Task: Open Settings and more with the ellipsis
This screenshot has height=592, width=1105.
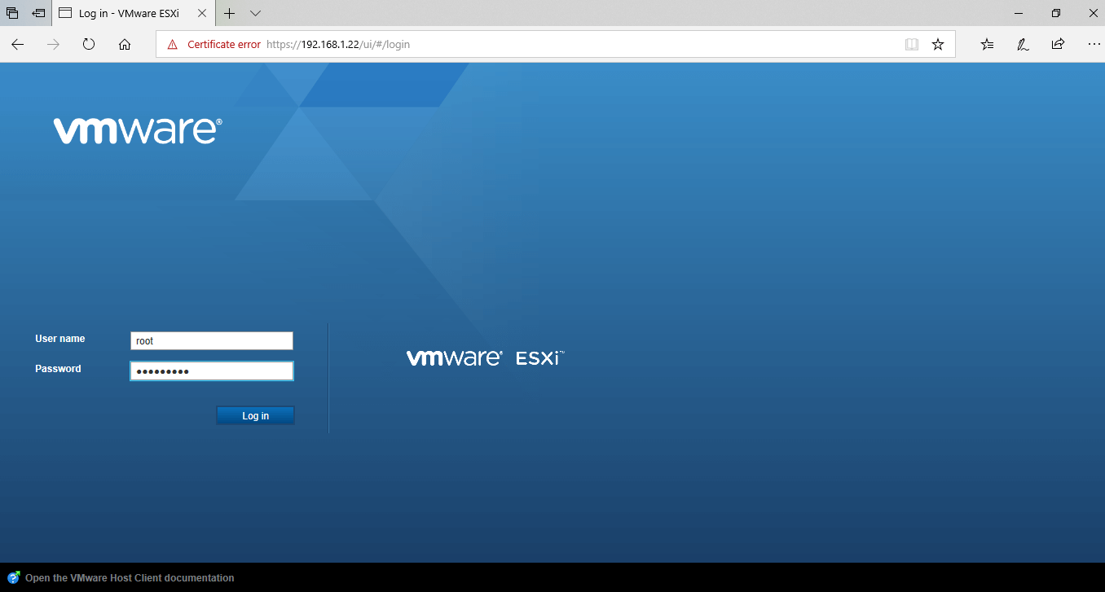Action: pos(1094,45)
